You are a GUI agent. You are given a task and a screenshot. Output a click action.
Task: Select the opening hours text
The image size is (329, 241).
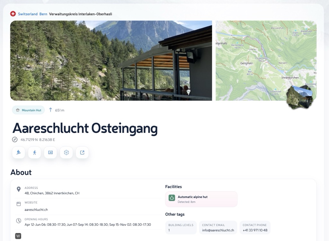click(x=88, y=224)
